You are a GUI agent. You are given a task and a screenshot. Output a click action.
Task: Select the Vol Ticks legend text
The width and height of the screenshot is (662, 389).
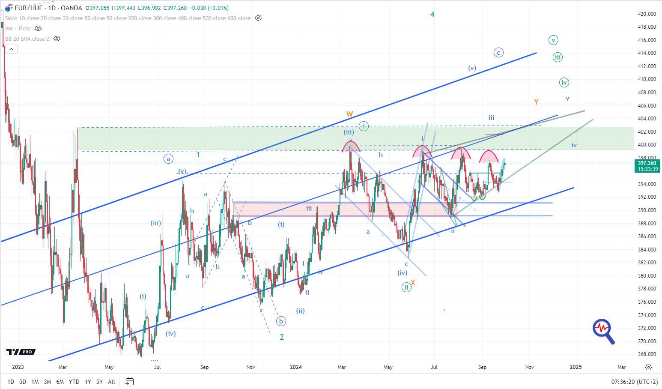coord(18,28)
